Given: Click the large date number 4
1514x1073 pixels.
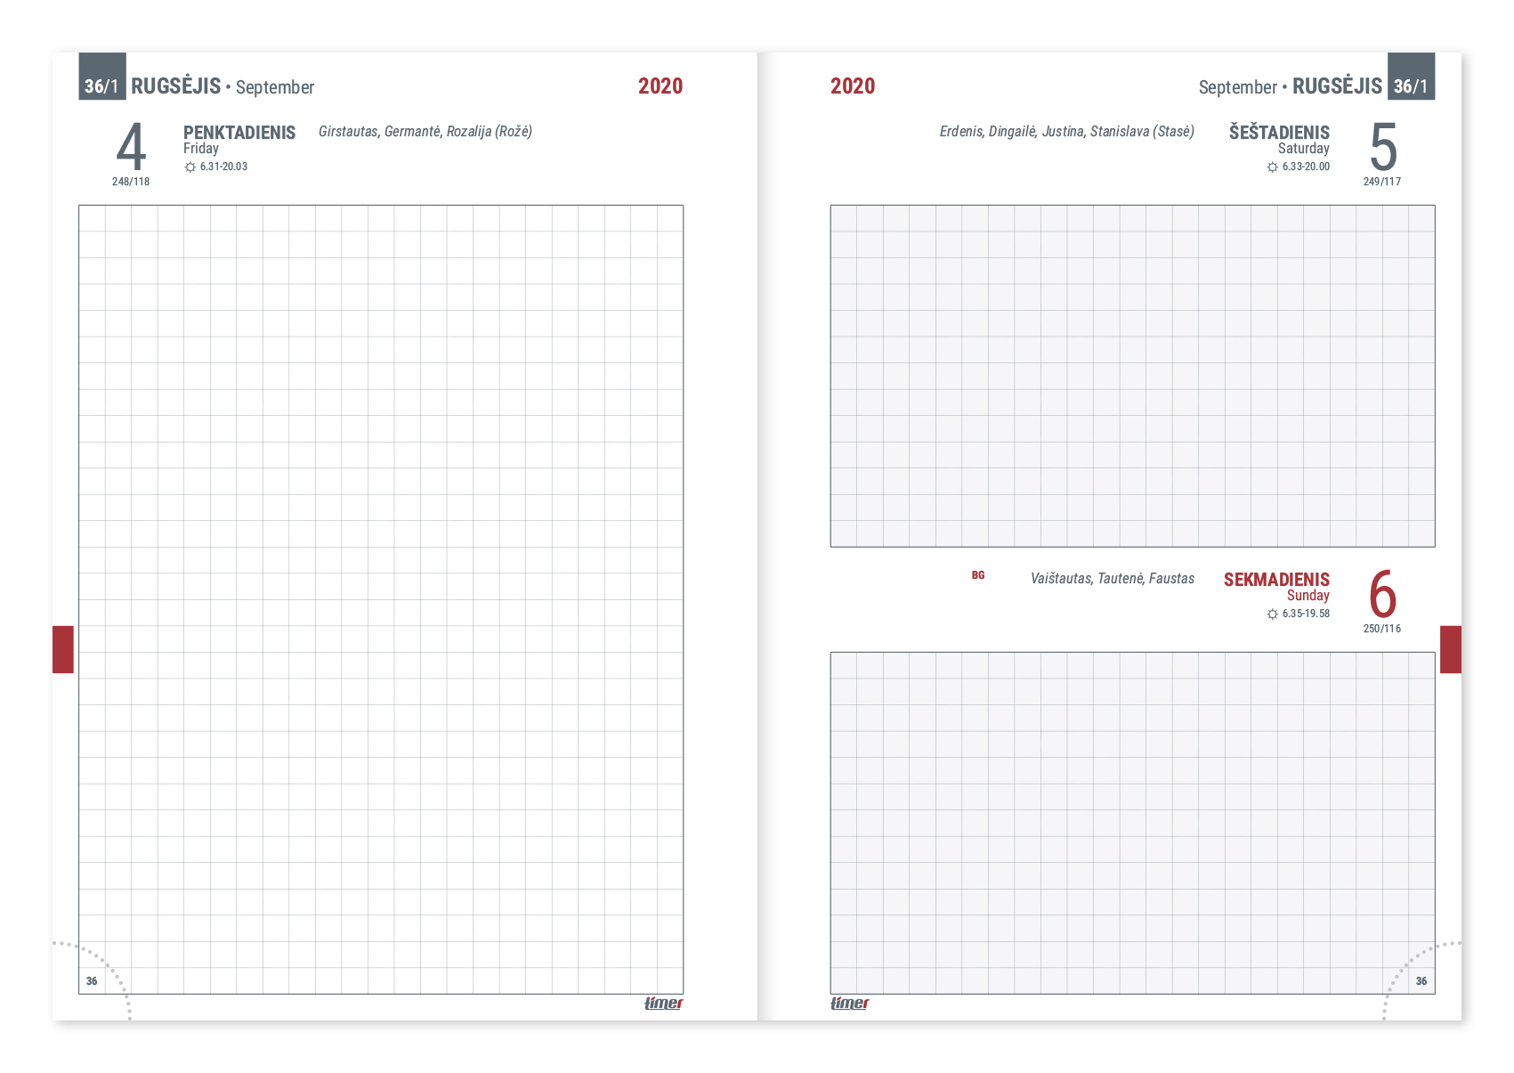Looking at the screenshot, I should (x=131, y=147).
